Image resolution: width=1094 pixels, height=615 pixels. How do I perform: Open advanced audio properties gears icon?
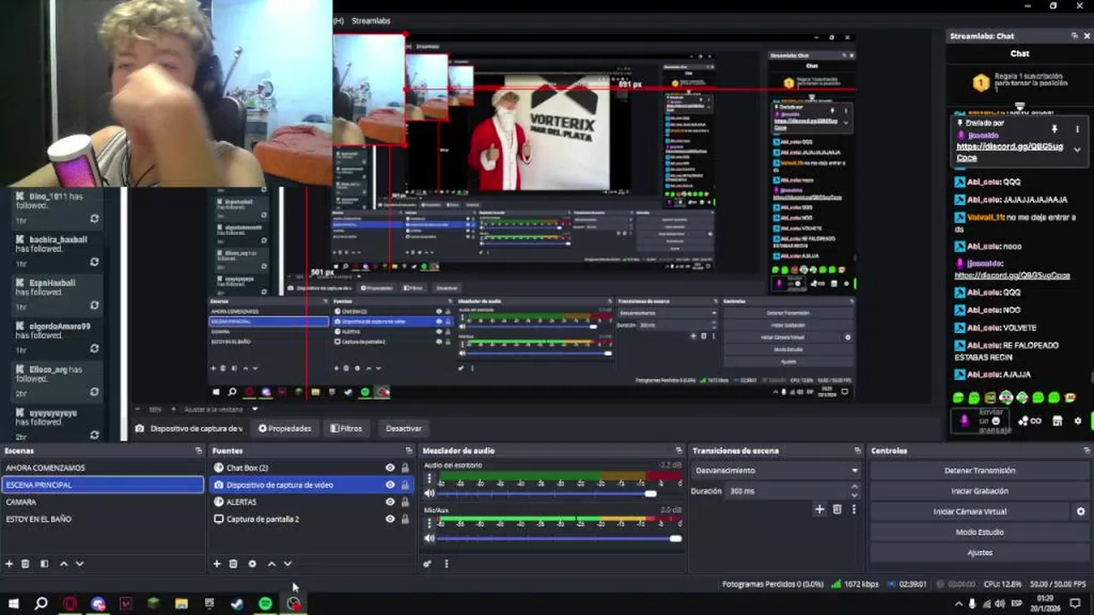[x=427, y=564]
